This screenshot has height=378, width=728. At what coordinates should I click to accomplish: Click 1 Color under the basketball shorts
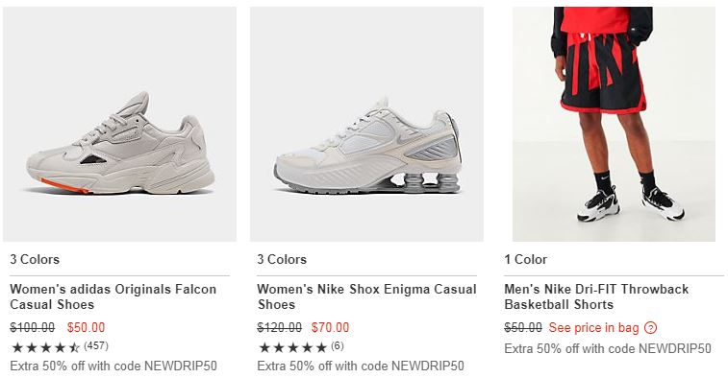[526, 259]
